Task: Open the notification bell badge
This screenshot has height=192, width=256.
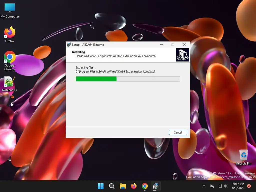Action: pos(249,186)
